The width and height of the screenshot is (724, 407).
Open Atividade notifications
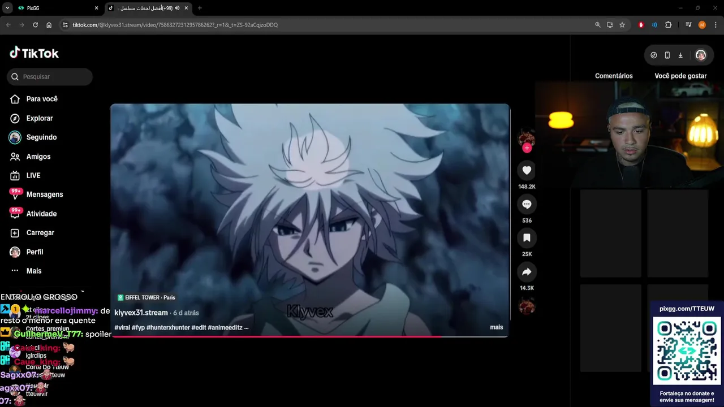(33, 214)
